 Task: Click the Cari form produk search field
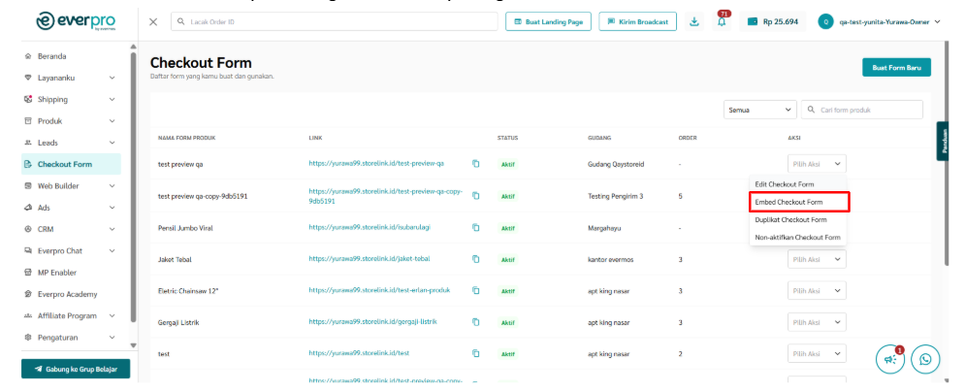click(x=861, y=110)
